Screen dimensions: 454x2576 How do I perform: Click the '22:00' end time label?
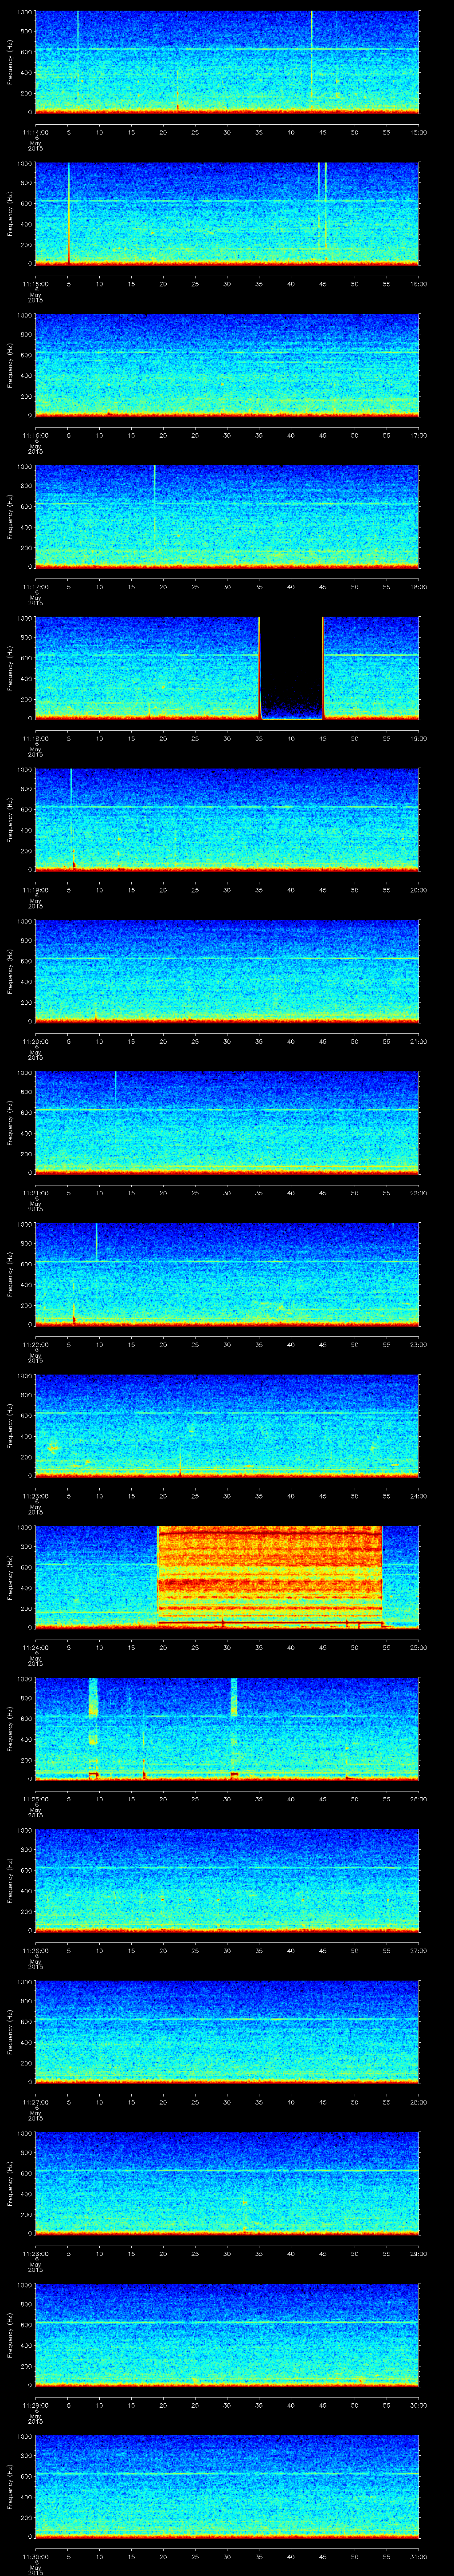(x=418, y=1192)
